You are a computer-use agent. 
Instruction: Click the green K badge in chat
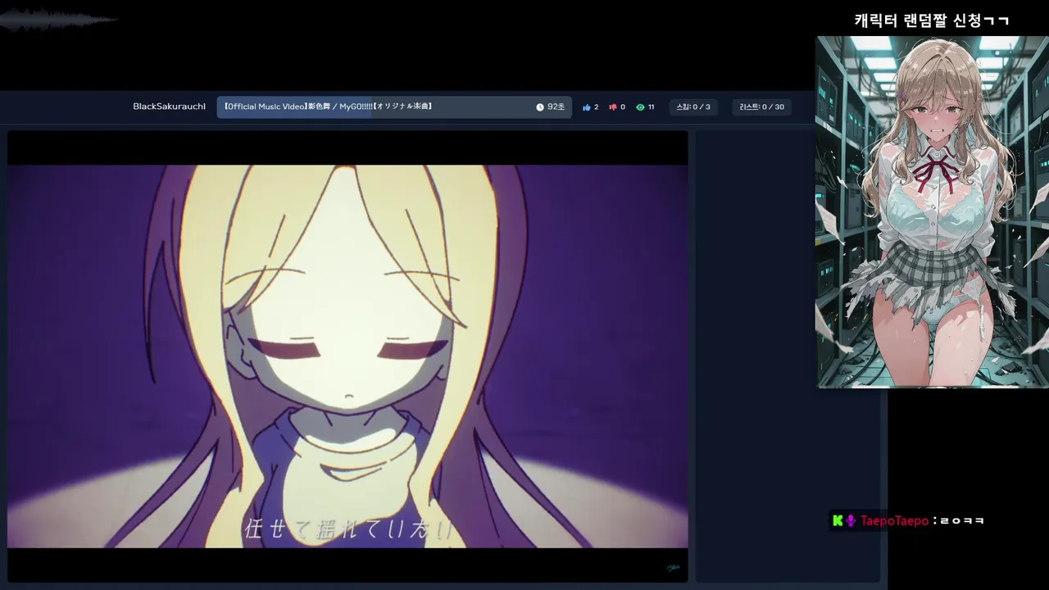coord(838,520)
